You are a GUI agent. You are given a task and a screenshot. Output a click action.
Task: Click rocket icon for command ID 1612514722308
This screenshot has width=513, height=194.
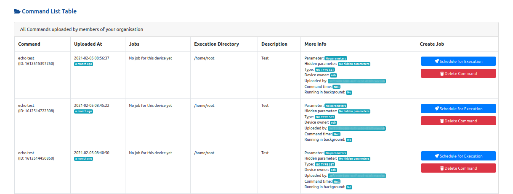[437, 109]
